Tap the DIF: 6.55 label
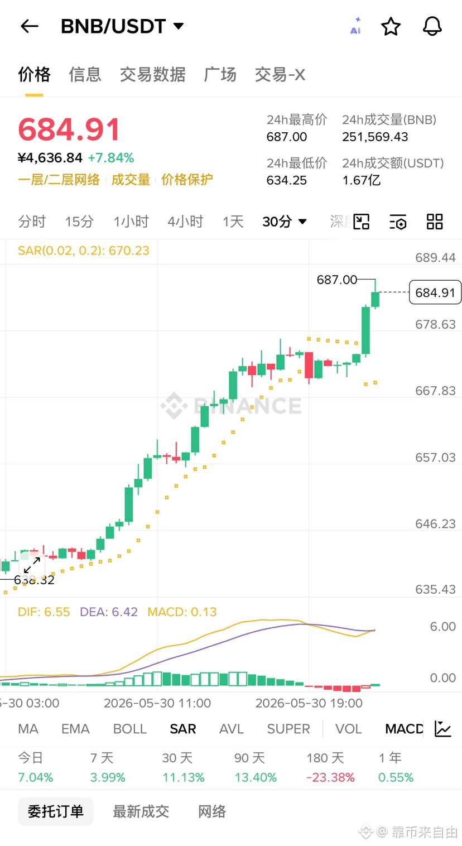Screen dimensions: 462x846 [x=44, y=612]
